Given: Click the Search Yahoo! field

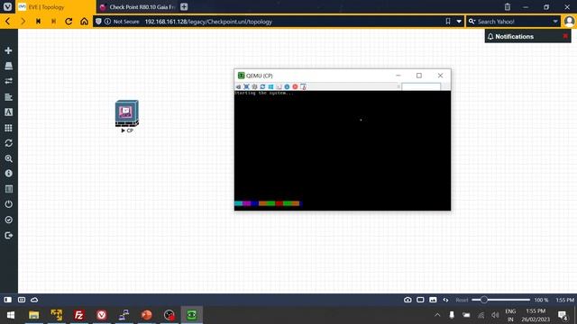Looking at the screenshot, I should (514, 22).
